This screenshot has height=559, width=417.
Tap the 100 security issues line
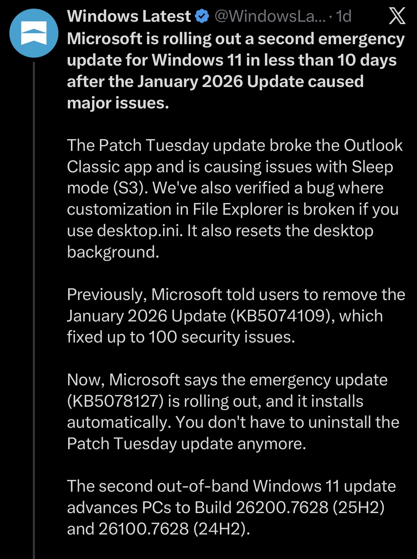[181, 337]
